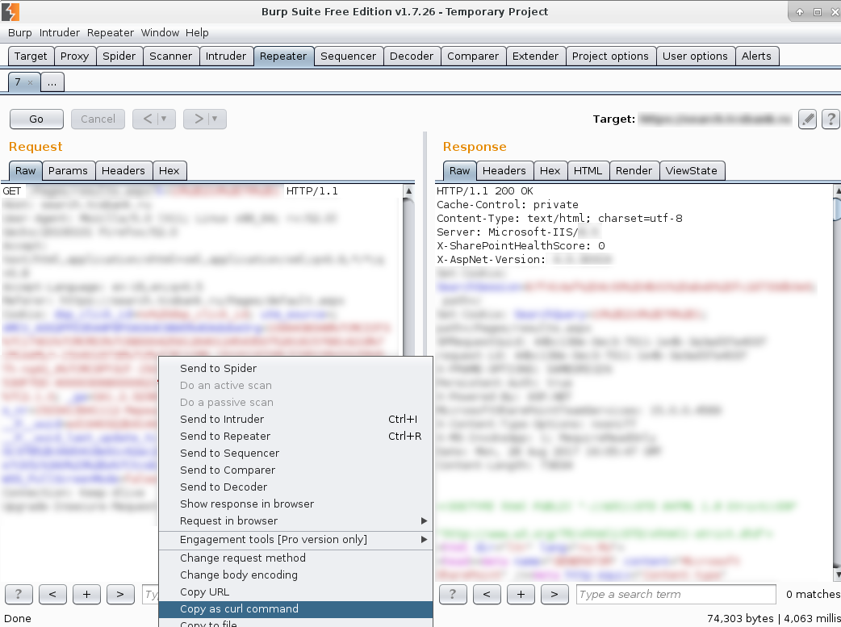The image size is (841, 627).
Task: Switch to the Intruder tab
Action: (226, 56)
